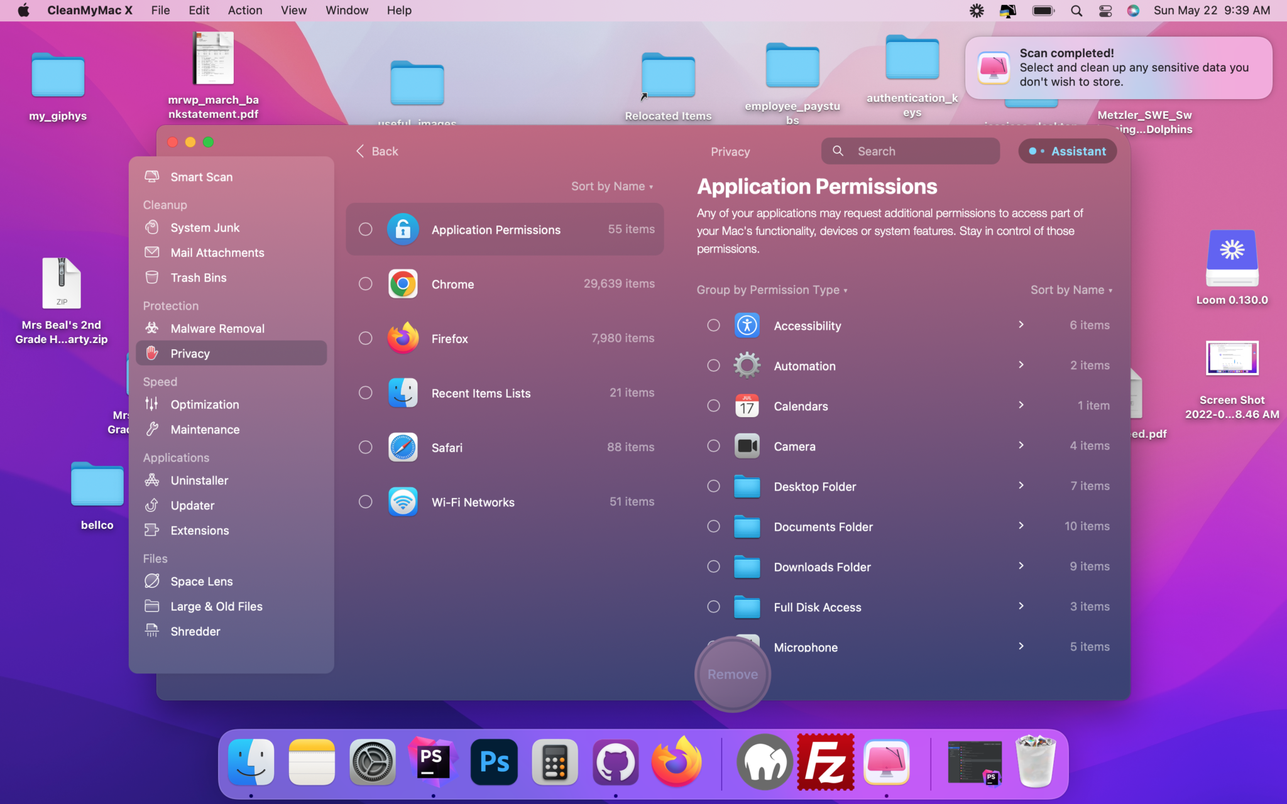Expand the Microphone row chevron
The image size is (1287, 804).
(x=1021, y=646)
